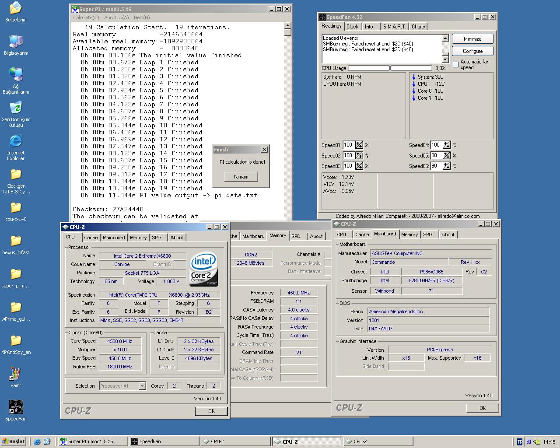Click SpeedFan taskbar button
The image size is (560, 448).
coord(164,441)
